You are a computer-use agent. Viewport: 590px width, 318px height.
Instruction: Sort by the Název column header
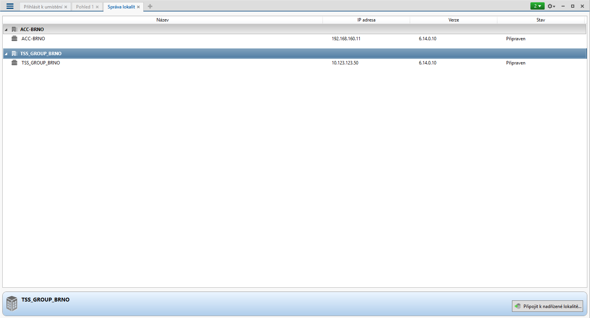coord(163,20)
